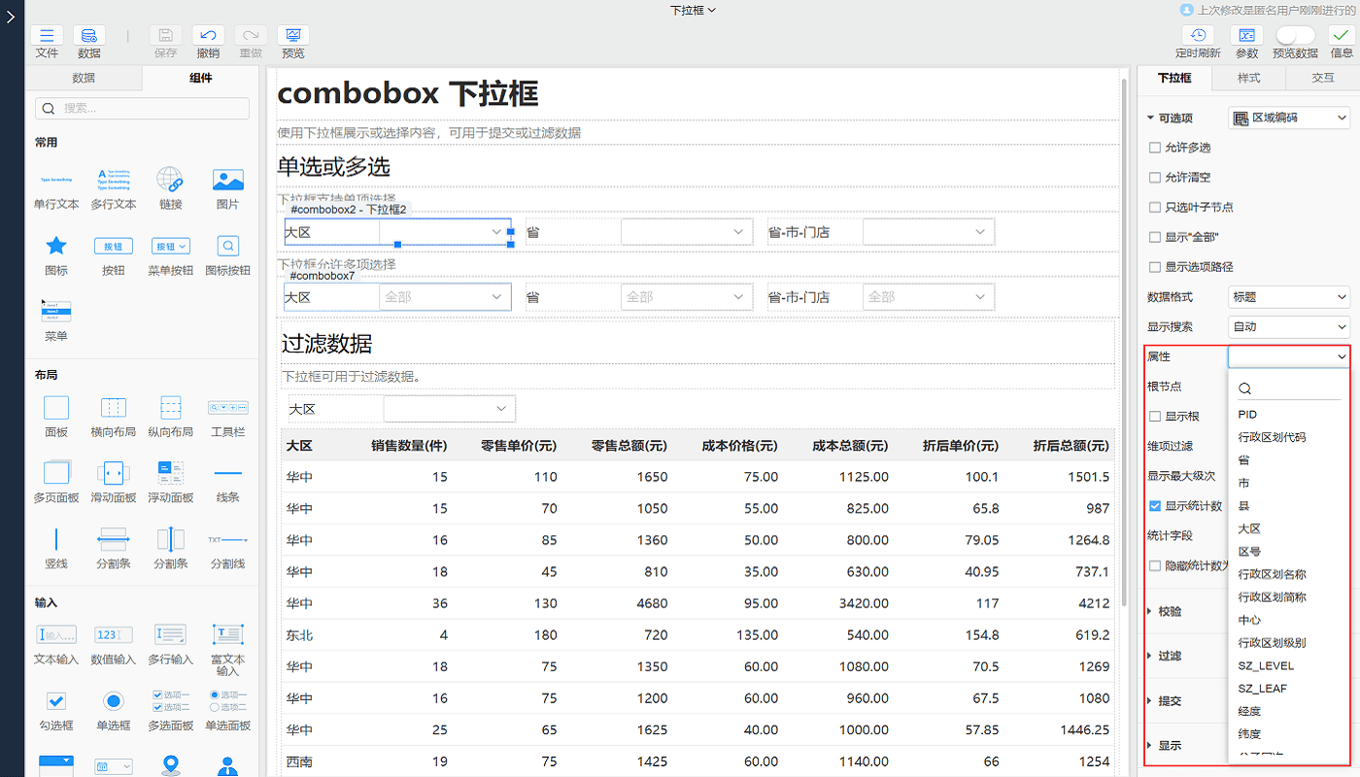
Task: Uncheck the 显示统计数 checkbox
Action: click(1155, 506)
